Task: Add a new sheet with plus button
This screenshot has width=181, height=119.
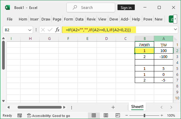Action: coord(113,107)
